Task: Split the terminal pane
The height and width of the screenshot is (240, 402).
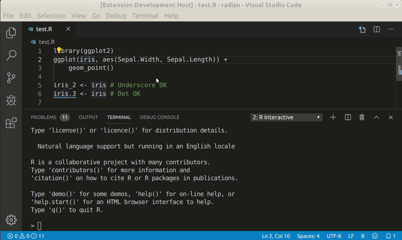Action: click(348, 117)
